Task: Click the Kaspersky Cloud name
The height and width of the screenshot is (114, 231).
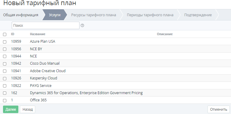Action: pyautogui.click(x=44, y=78)
